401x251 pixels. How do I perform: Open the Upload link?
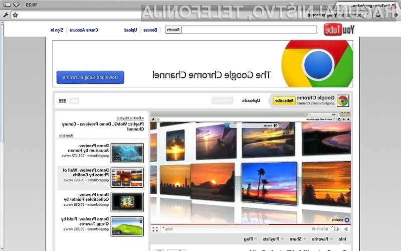pos(130,30)
